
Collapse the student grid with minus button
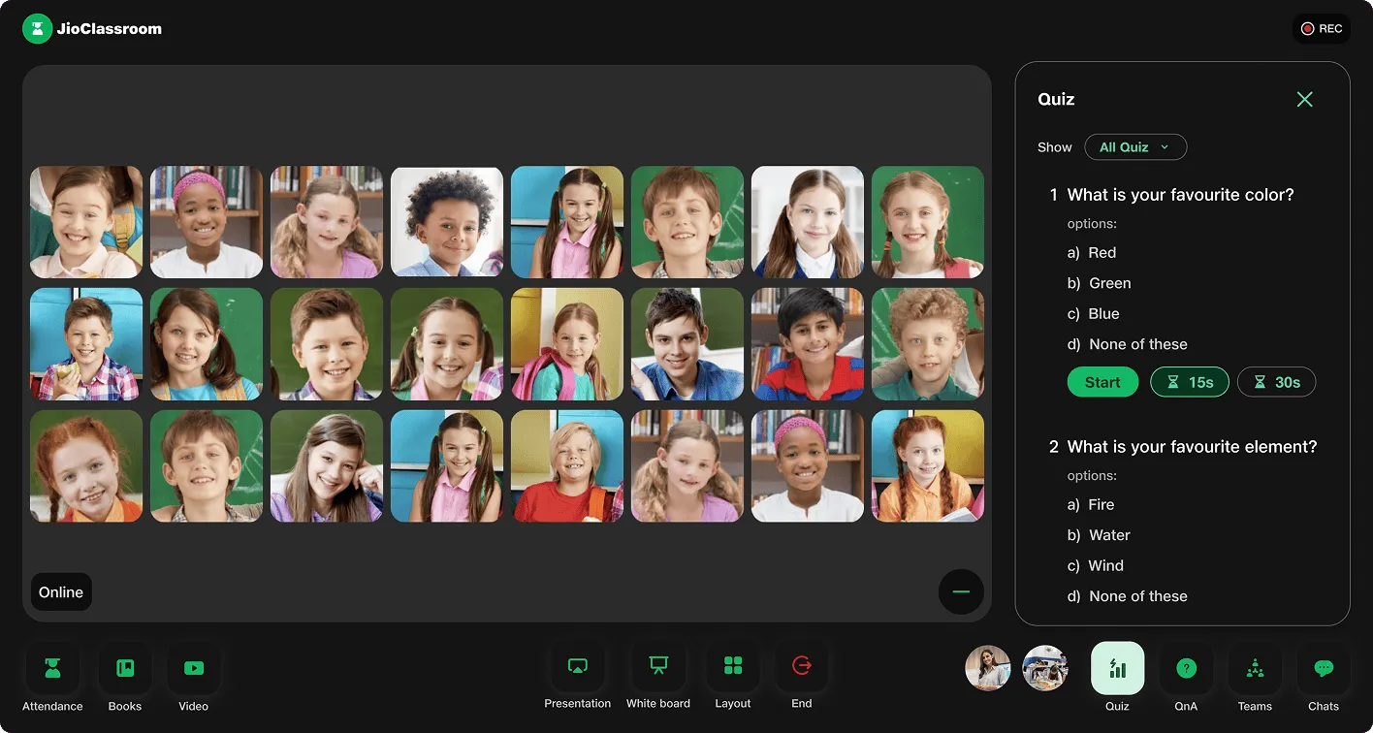[961, 592]
